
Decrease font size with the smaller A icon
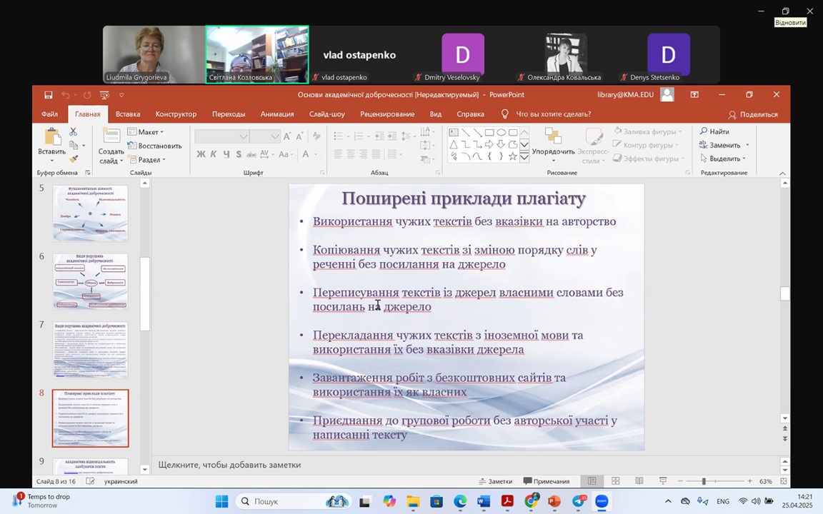(299, 136)
